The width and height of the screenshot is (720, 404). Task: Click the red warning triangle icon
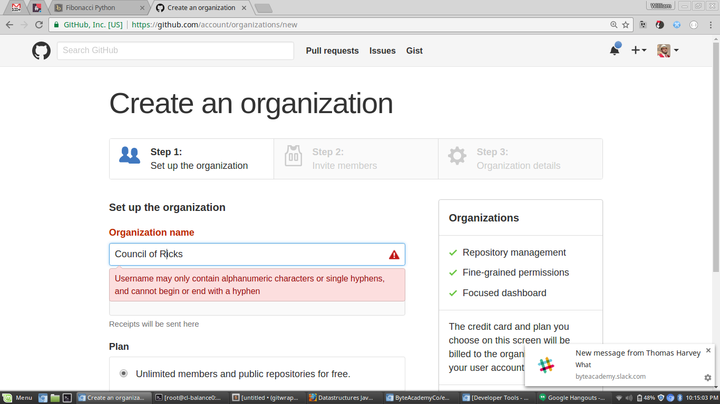pos(394,255)
